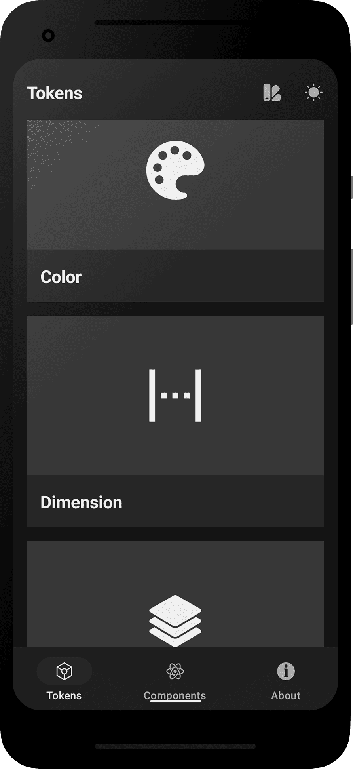
Task: Tap the stacked layers icon
Action: (175, 620)
